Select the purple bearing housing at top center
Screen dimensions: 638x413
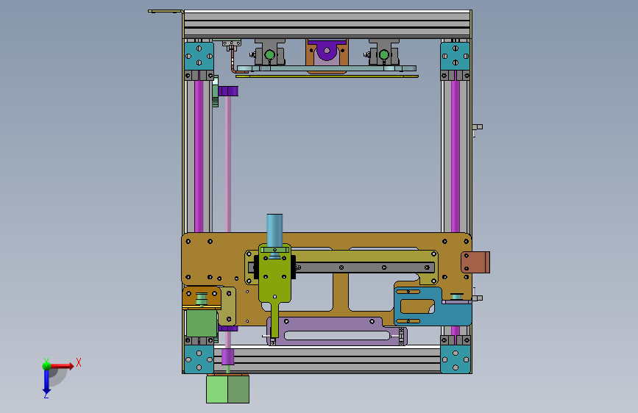[327, 51]
